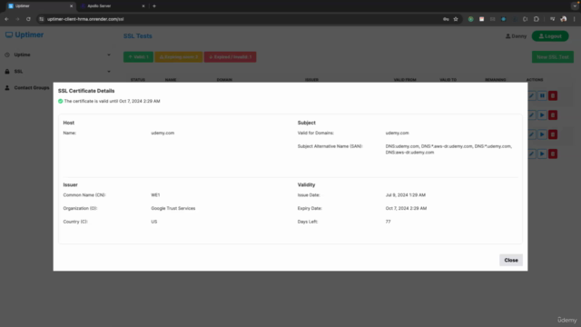Click the 'SSL Certificate Details' dialog title
The width and height of the screenshot is (581, 327).
coord(86,91)
